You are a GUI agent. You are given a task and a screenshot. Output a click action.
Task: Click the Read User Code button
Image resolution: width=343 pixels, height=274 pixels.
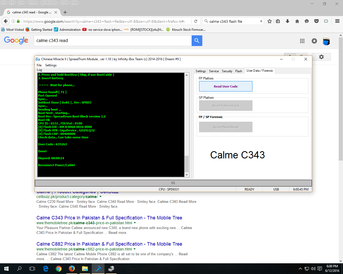point(226,86)
